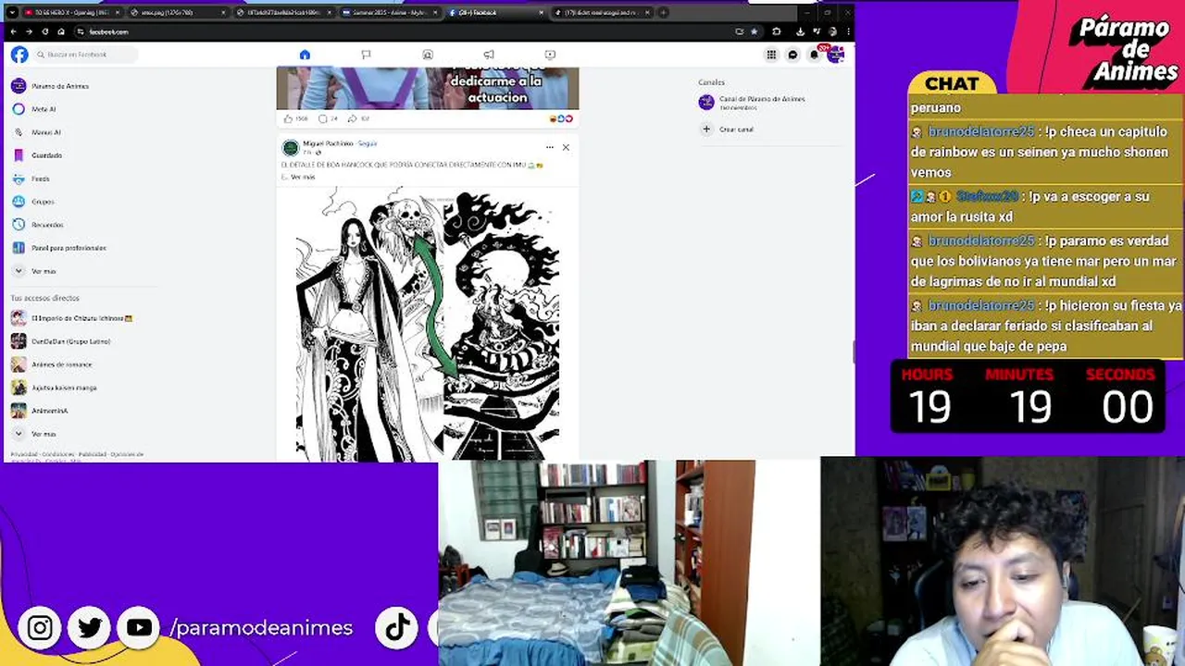Image resolution: width=1185 pixels, height=666 pixels.
Task: Click the Facebook logo icon
Action: click(19, 55)
